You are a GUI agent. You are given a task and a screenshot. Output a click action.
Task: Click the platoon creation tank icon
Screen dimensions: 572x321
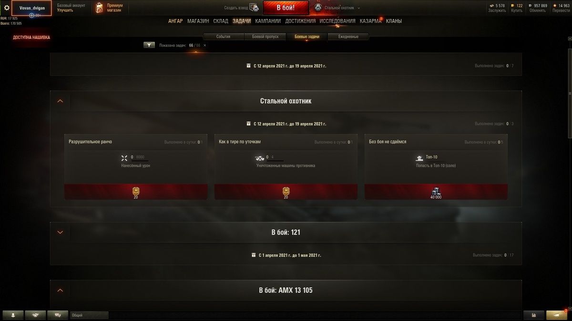(254, 8)
